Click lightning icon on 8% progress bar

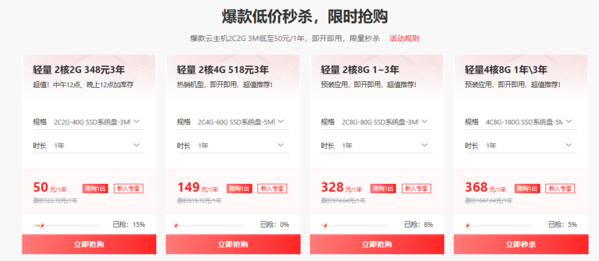click(x=325, y=226)
